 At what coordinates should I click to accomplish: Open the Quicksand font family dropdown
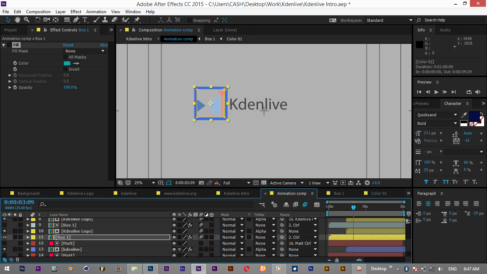pyautogui.click(x=437, y=115)
